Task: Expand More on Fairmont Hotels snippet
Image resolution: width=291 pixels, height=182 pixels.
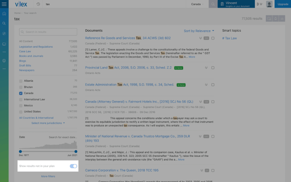Action: [x=186, y=126]
